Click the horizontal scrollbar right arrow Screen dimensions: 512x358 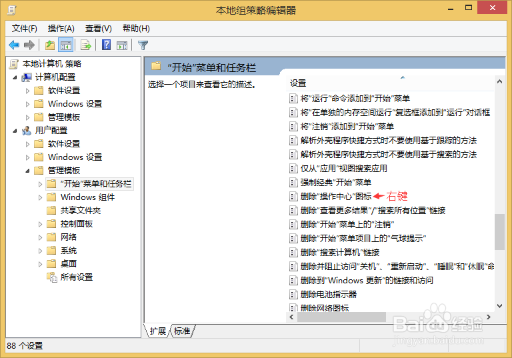(x=489, y=317)
